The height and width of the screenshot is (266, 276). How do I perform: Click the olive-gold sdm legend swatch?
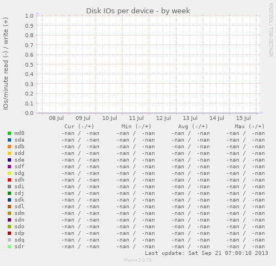(x=9, y=213)
